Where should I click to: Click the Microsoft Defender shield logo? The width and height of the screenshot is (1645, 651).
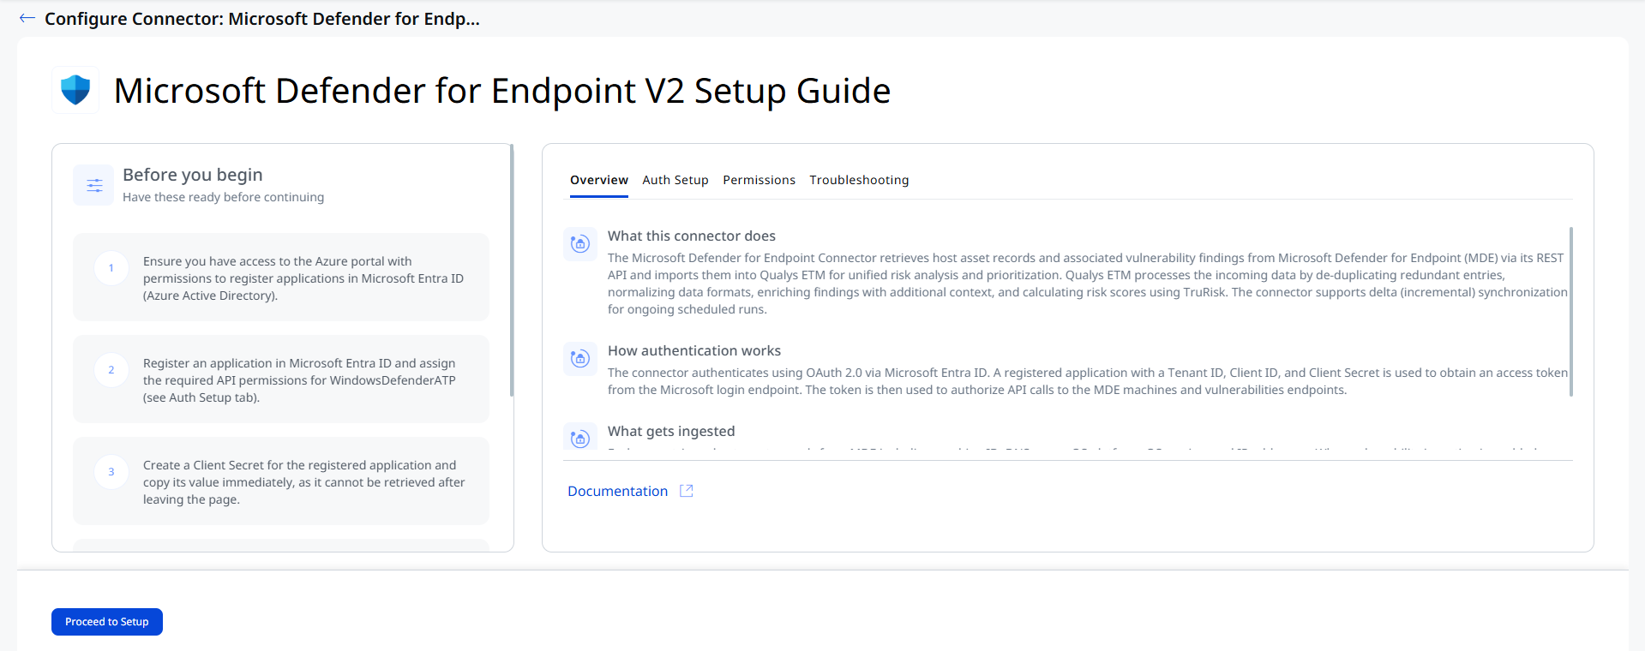click(75, 90)
